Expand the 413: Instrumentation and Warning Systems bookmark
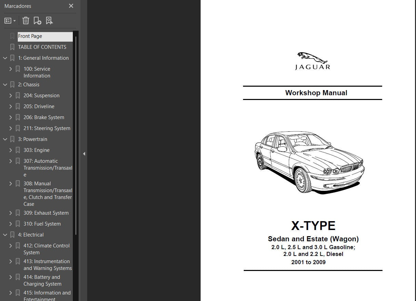416x301 pixels. (11, 261)
